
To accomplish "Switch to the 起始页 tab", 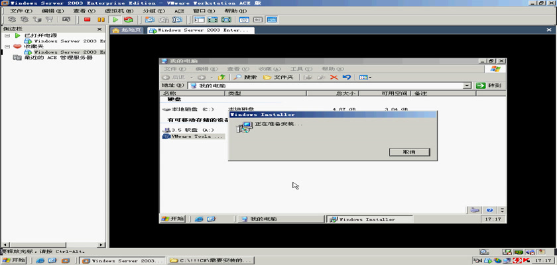I will click(127, 30).
